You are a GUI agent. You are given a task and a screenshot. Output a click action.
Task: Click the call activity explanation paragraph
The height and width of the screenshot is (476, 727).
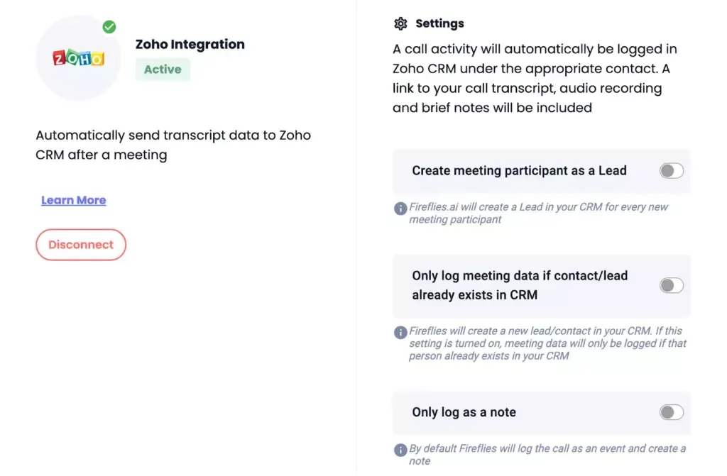pyautogui.click(x=535, y=78)
